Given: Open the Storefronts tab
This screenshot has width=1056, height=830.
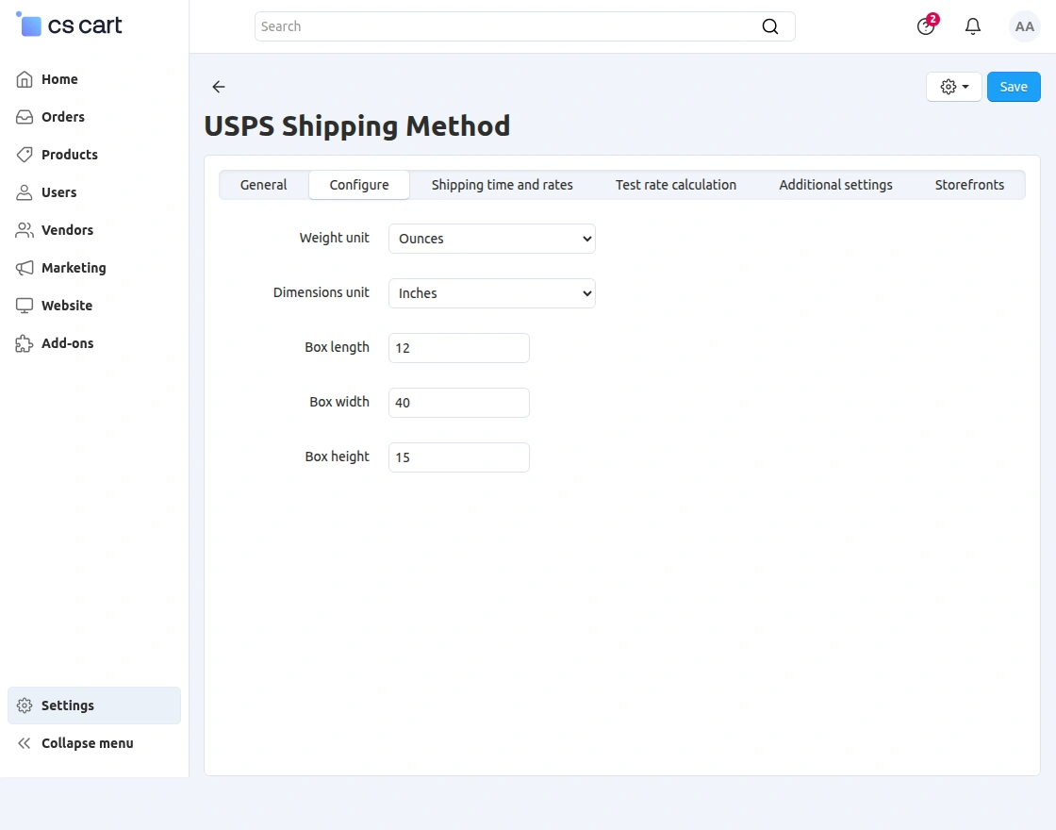Looking at the screenshot, I should click(969, 185).
